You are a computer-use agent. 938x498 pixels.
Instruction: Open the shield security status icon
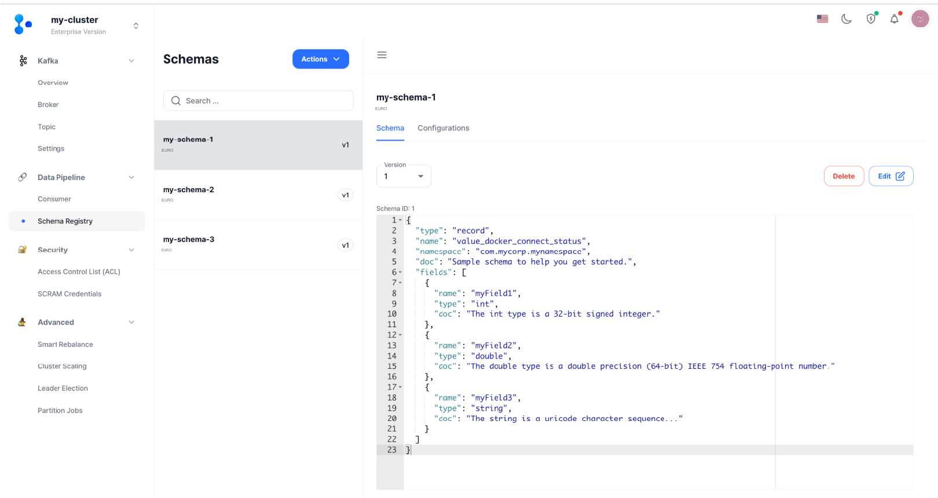871,19
